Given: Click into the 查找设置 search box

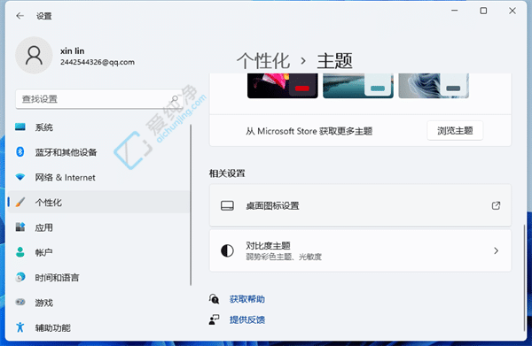Looking at the screenshot, I should (99, 99).
